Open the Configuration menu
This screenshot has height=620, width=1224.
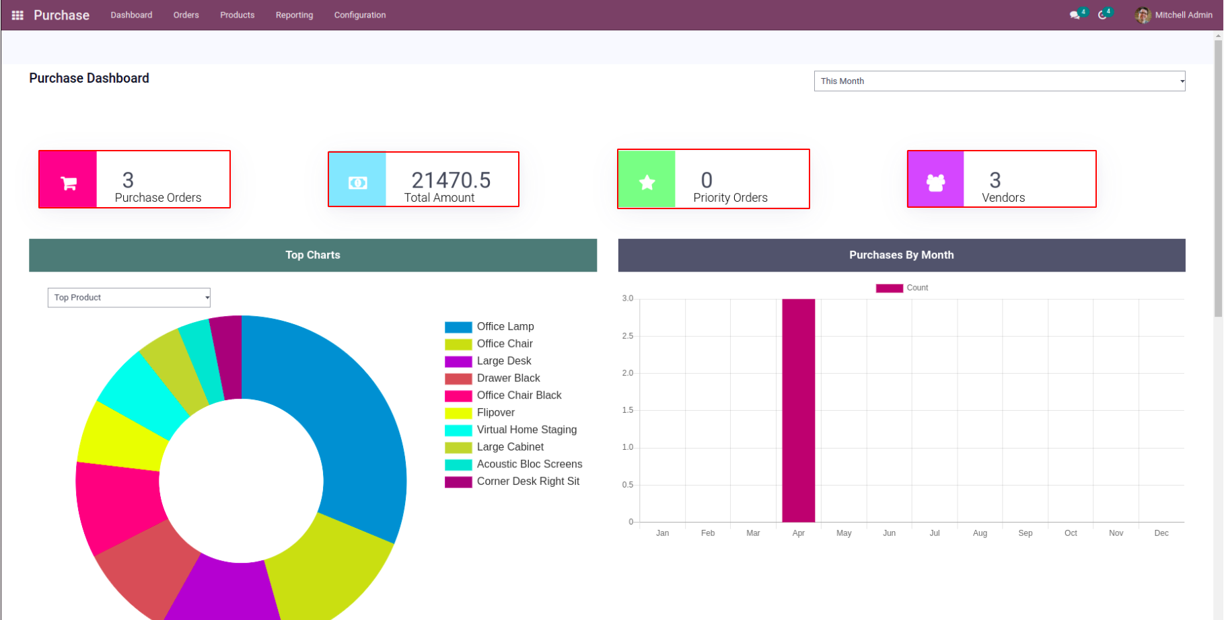tap(359, 15)
